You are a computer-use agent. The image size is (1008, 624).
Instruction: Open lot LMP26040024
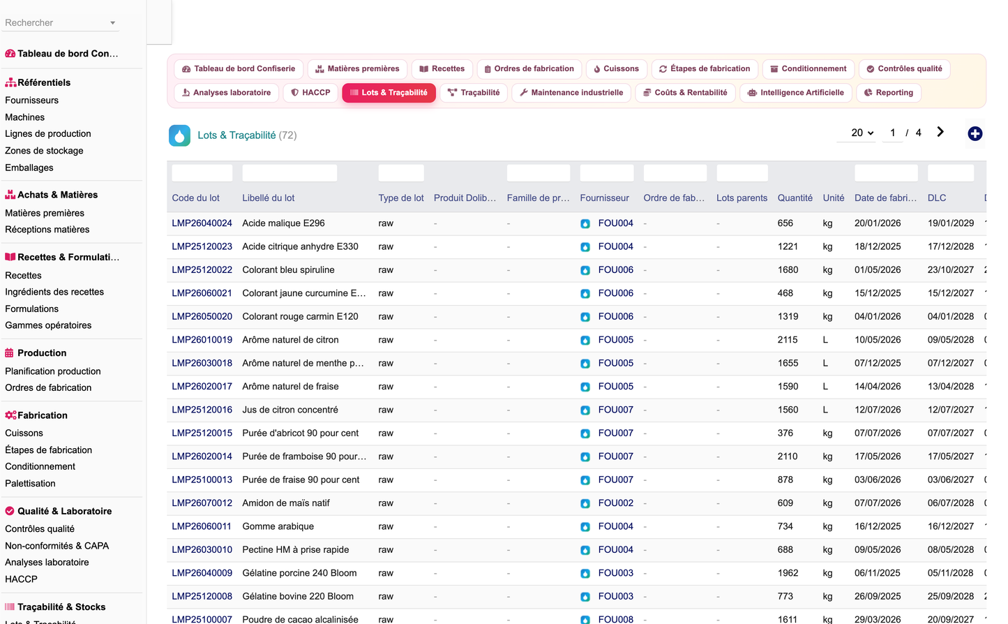202,223
